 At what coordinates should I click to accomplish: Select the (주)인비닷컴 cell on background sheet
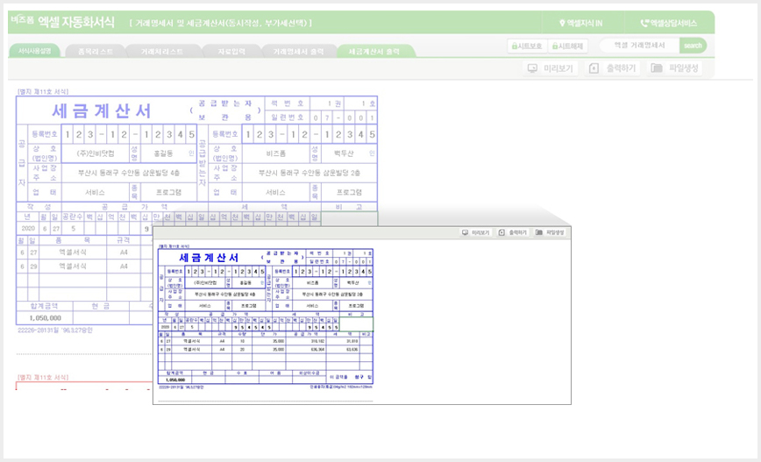[x=96, y=153]
